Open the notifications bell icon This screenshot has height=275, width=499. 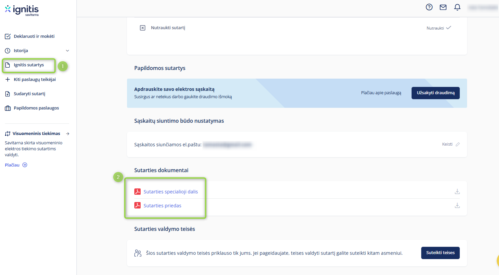[457, 7]
